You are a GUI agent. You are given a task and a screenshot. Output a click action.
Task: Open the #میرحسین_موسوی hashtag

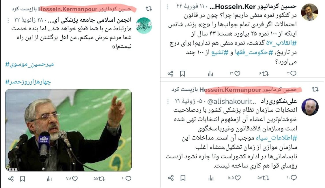(29, 64)
